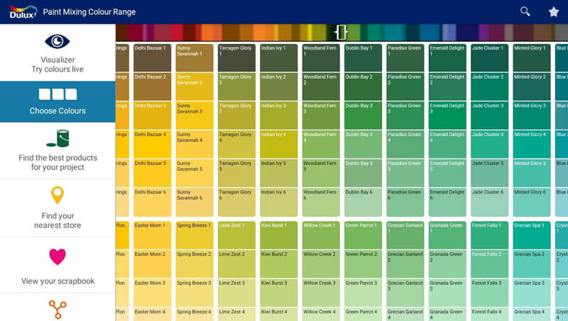The height and width of the screenshot is (321, 568).
Task: Open Find the best products for your project
Action: [x=58, y=162]
